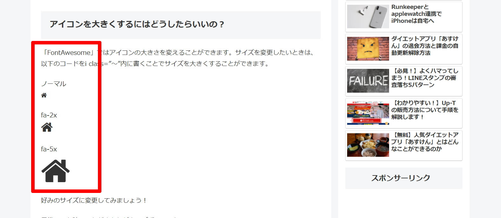Click the アイコンを大きくするには heading
Image resolution: width=501 pixels, height=218 pixels.
137,24
